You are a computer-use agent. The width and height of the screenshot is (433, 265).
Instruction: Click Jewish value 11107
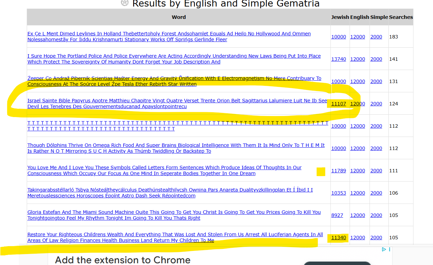pyautogui.click(x=339, y=104)
